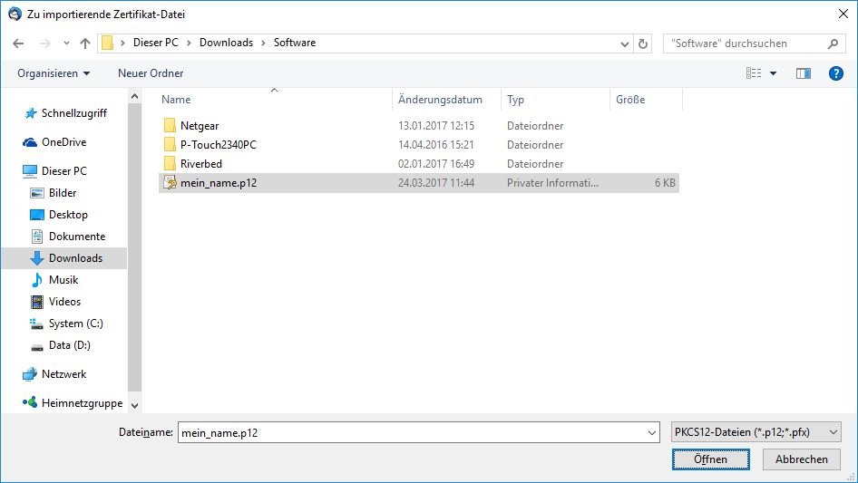Open the Netgear folder

[x=199, y=126]
